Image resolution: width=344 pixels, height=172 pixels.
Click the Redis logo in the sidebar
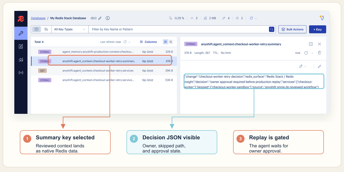(x=21, y=19)
